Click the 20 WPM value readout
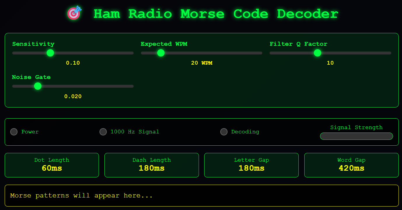Image resolution: width=402 pixels, height=210 pixels. tap(202, 63)
